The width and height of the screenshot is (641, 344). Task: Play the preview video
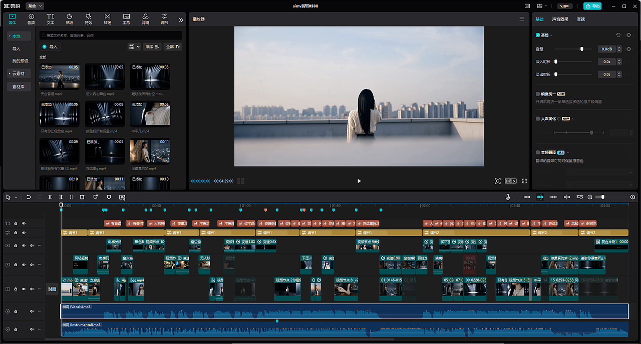coord(359,181)
